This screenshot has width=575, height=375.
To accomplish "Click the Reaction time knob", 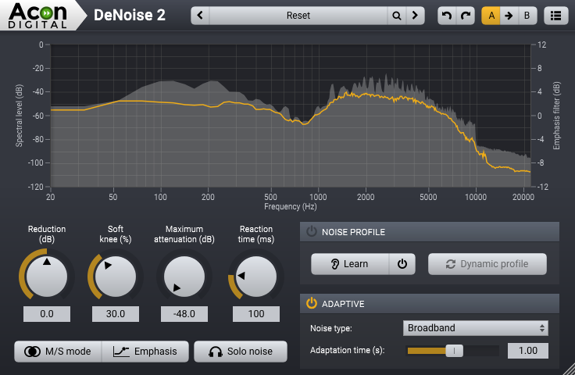I will click(x=256, y=276).
